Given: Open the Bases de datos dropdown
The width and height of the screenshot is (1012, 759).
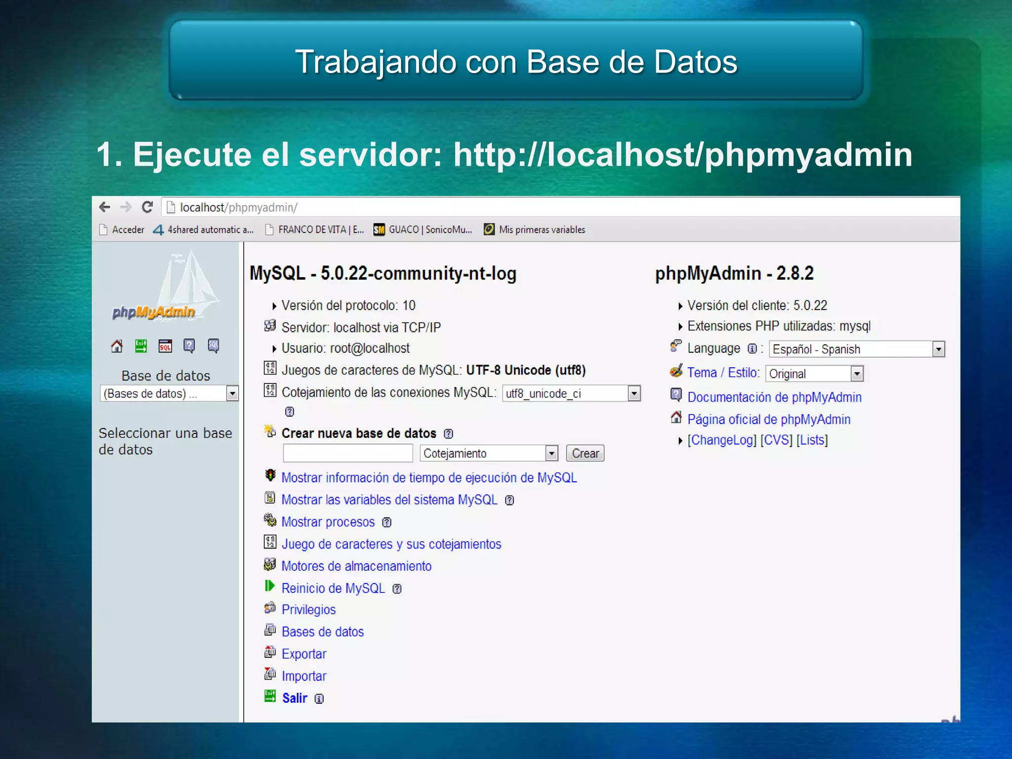Looking at the screenshot, I should (169, 393).
